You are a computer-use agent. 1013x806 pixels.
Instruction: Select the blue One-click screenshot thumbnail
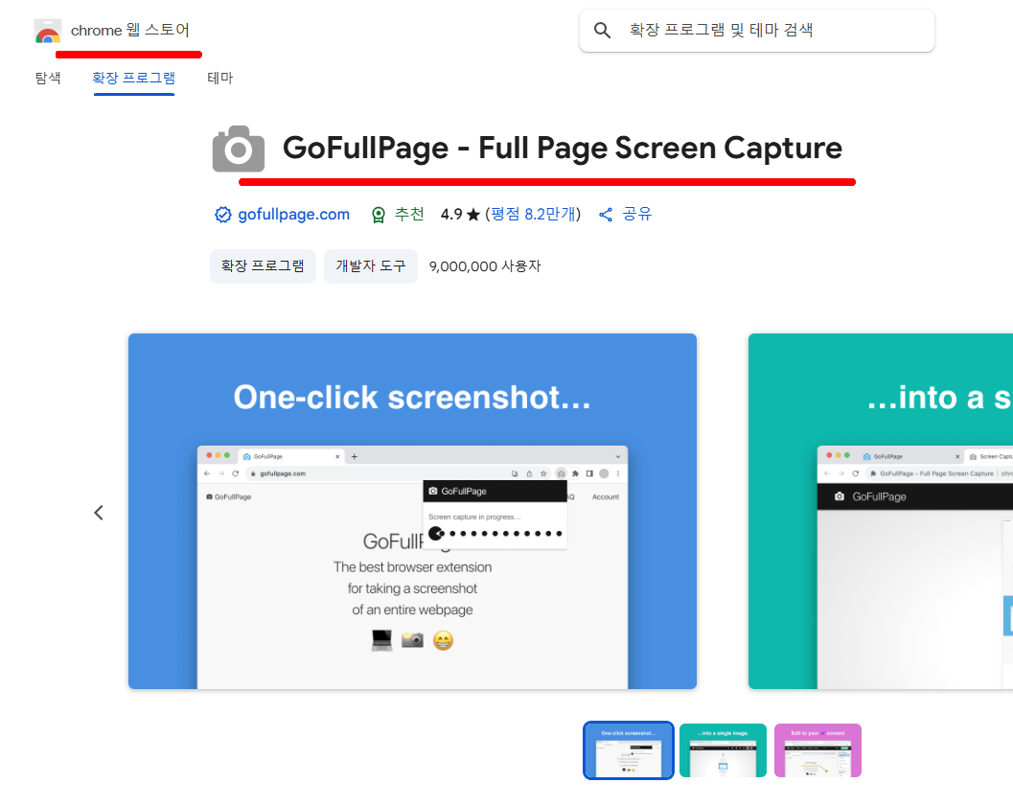tap(629, 750)
